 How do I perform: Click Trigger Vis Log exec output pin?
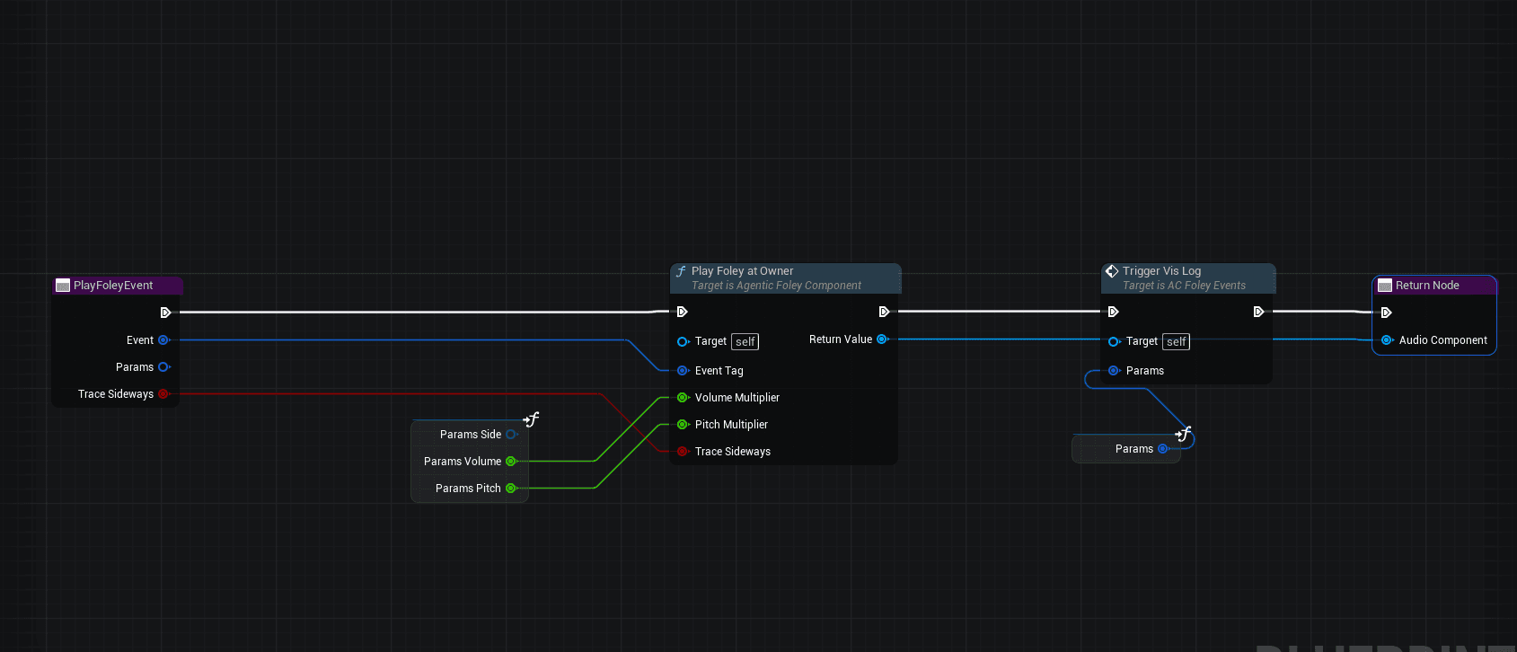tap(1258, 312)
